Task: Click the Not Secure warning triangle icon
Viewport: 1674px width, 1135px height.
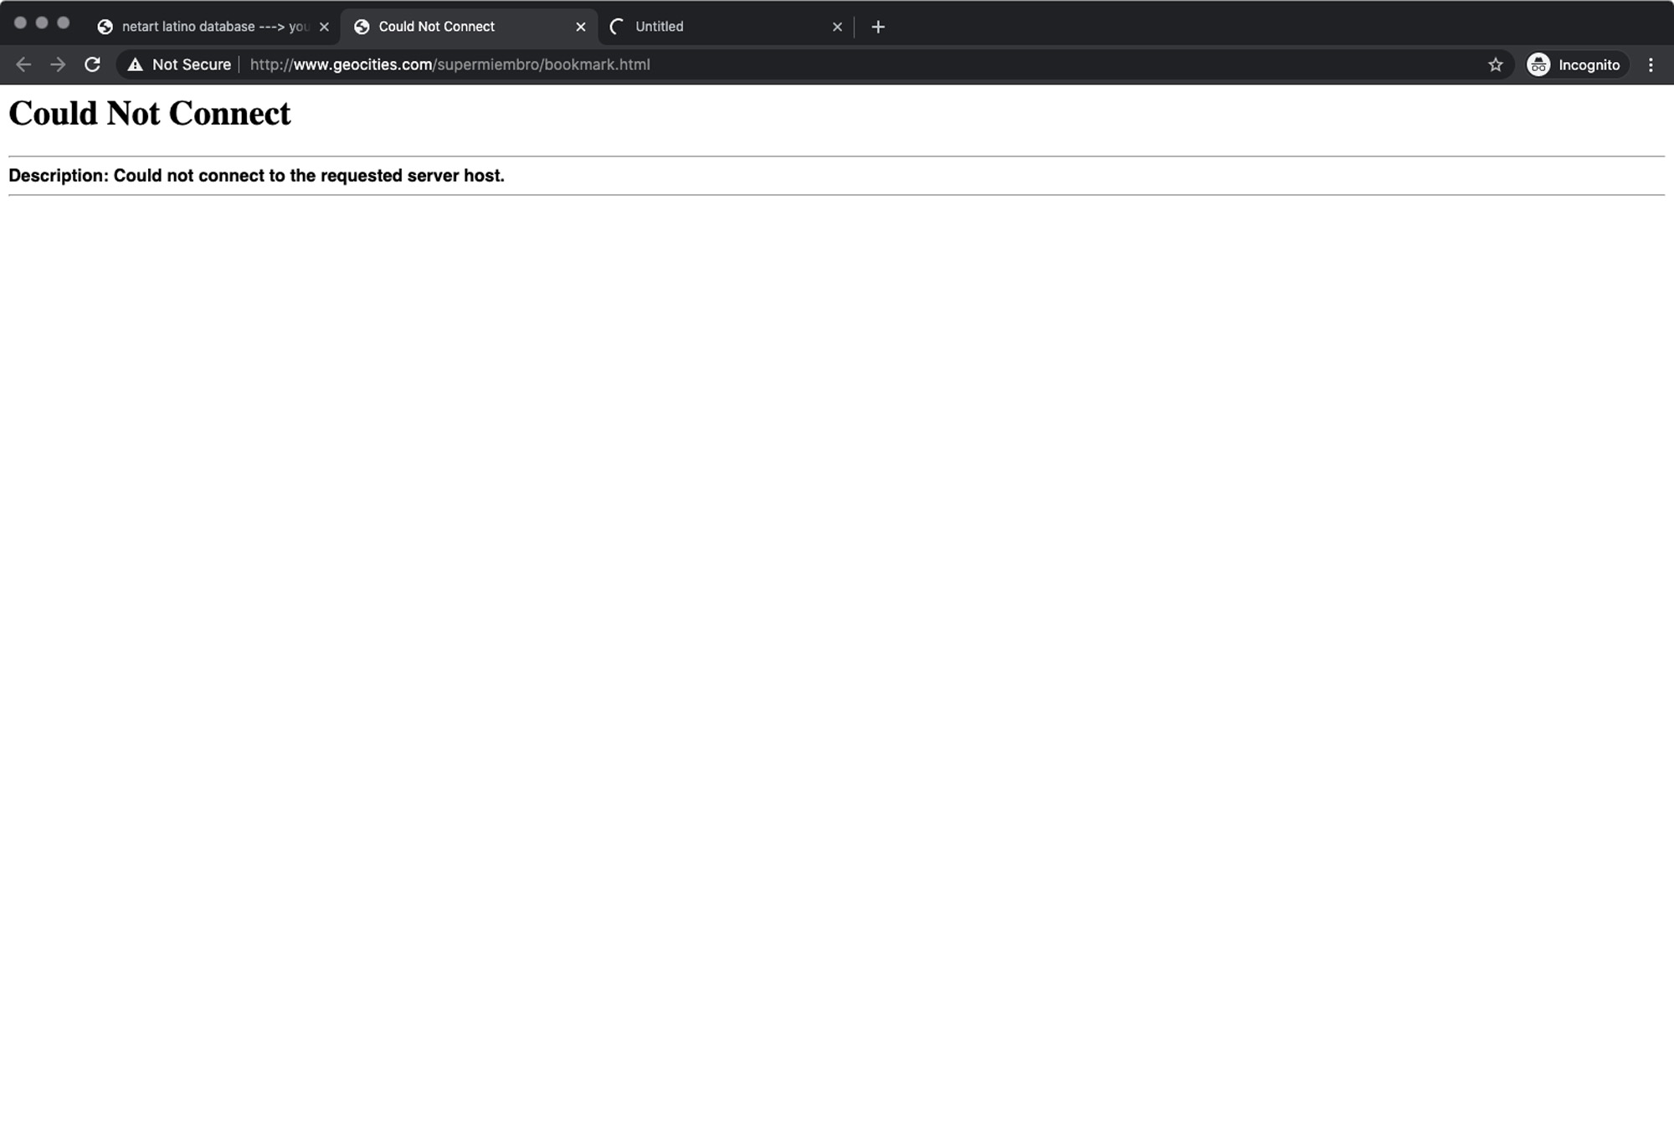Action: [x=135, y=64]
